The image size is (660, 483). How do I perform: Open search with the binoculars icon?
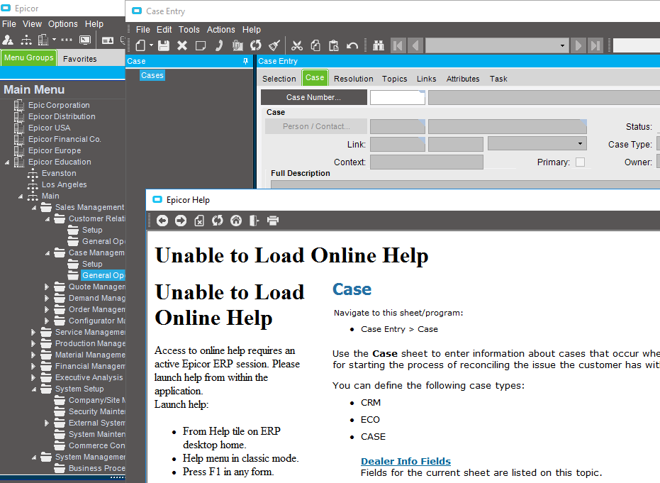pos(379,45)
